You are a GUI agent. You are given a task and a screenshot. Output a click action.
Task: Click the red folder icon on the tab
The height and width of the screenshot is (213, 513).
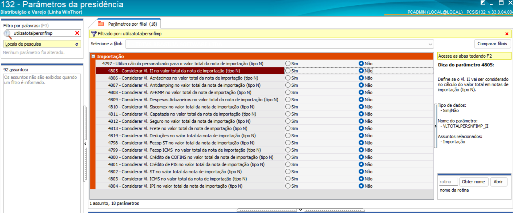click(x=101, y=24)
